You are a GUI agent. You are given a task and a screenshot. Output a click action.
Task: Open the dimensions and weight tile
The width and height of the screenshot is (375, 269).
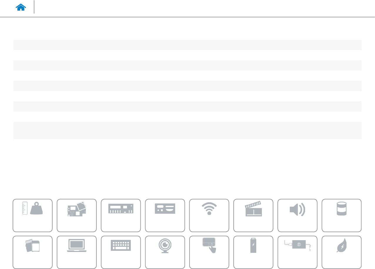[x=33, y=215]
